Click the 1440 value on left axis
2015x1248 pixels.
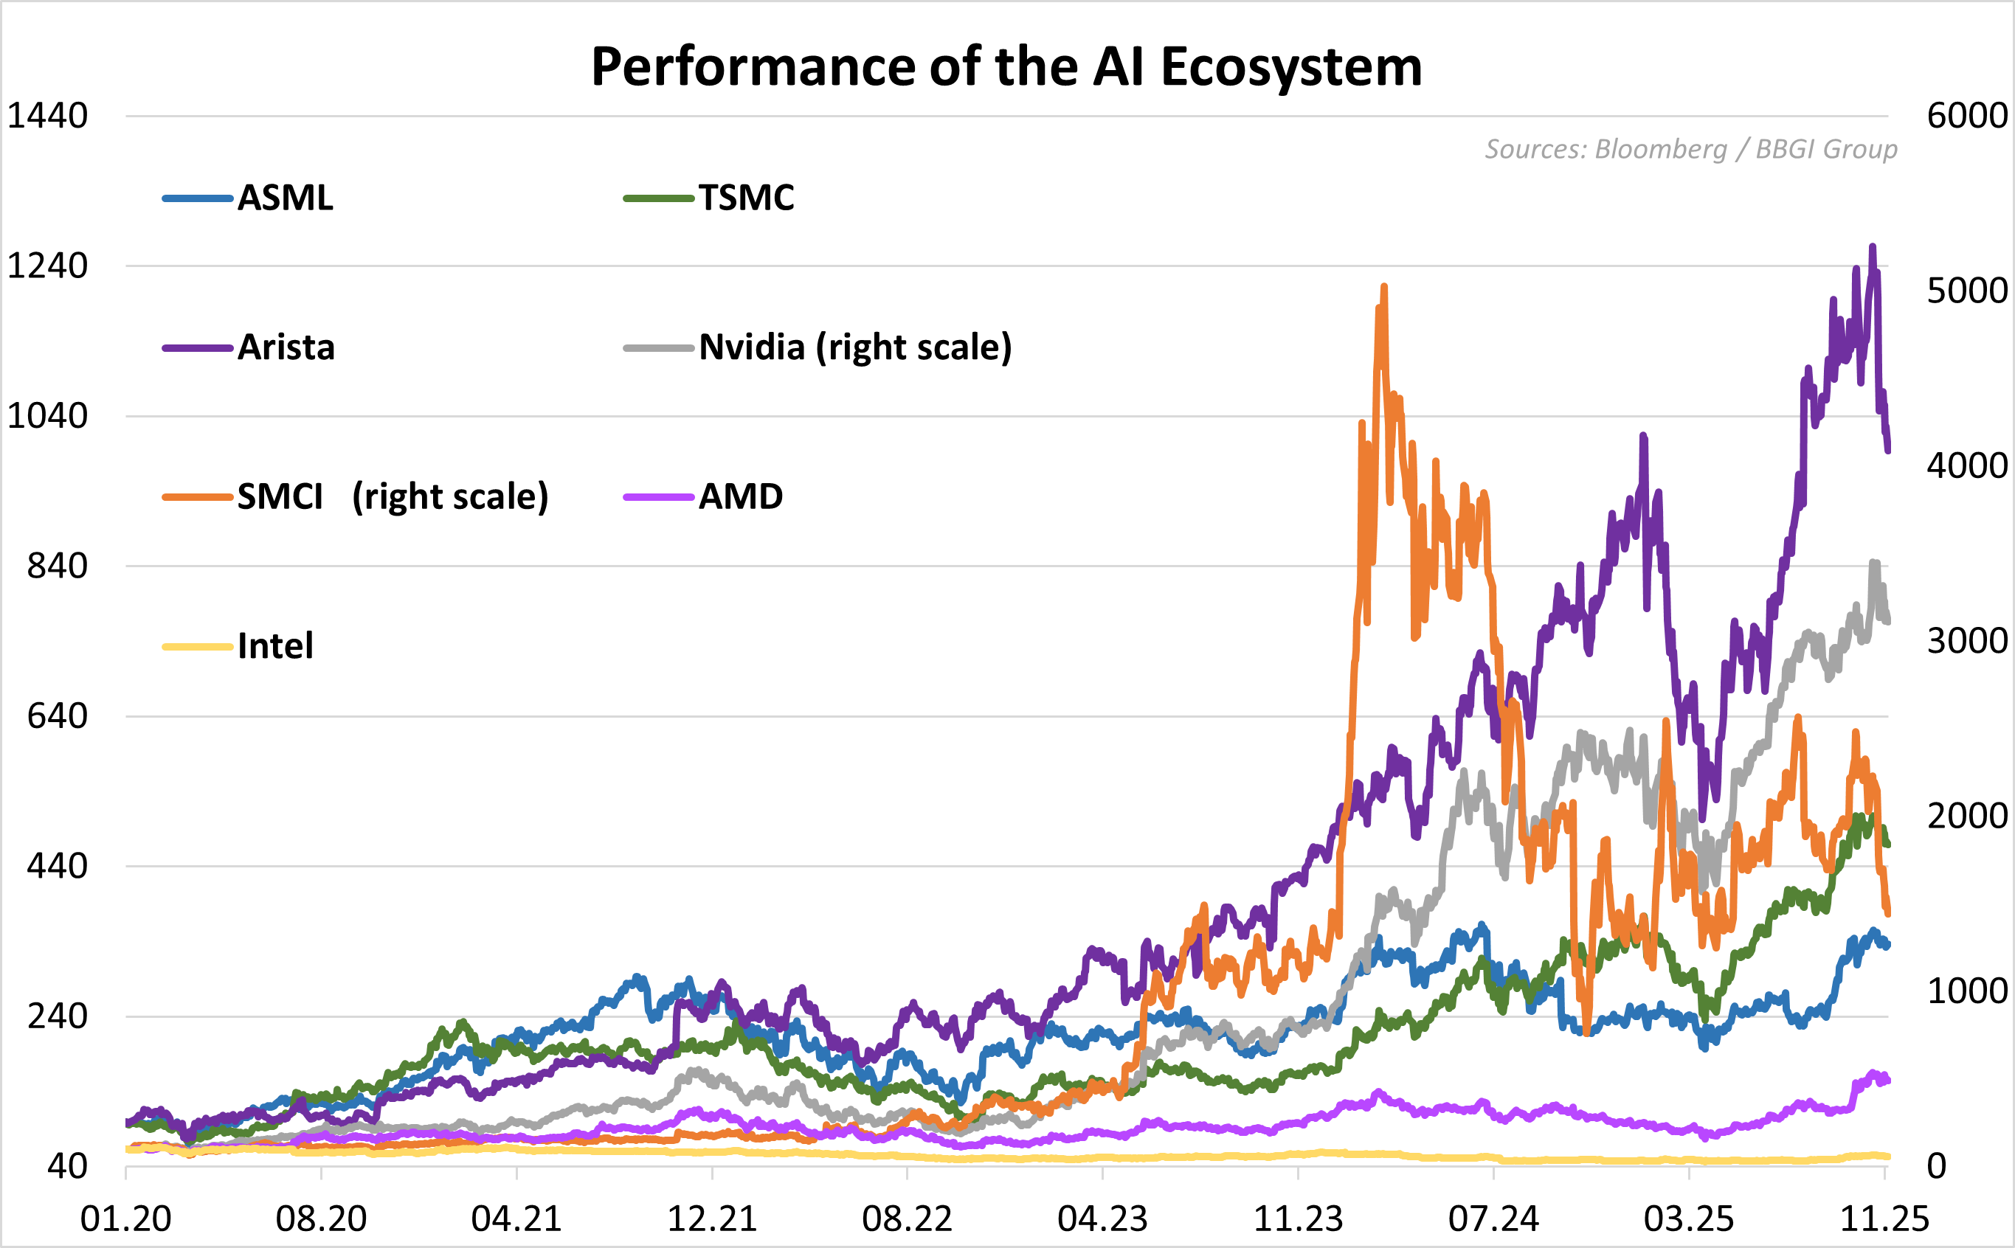47,117
